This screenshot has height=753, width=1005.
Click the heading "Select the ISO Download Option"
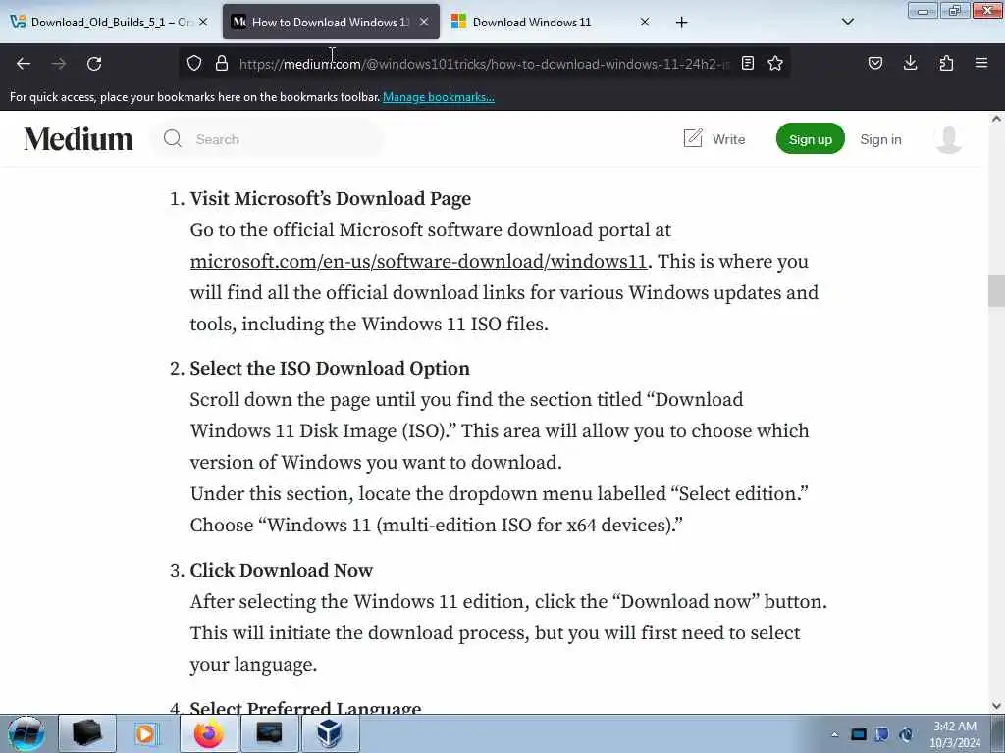point(330,369)
